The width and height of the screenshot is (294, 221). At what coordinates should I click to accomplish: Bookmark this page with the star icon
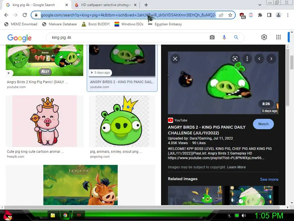[x=230, y=15]
